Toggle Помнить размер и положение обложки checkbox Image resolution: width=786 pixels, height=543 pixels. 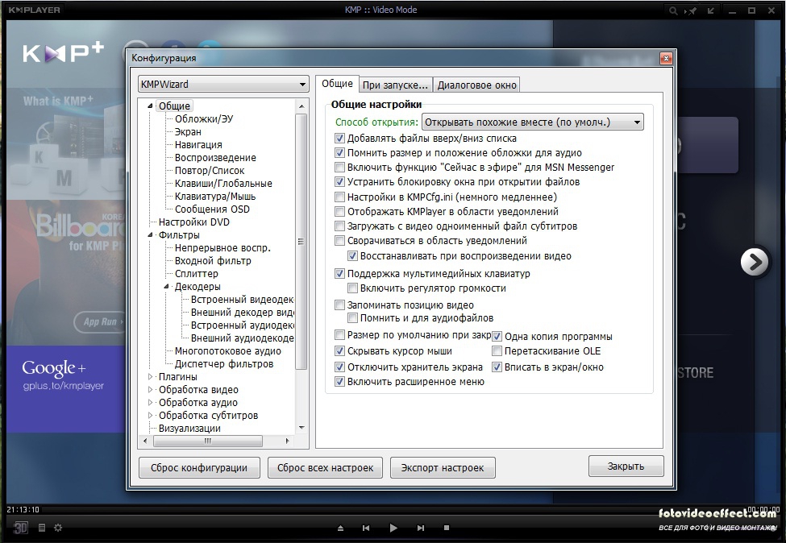click(340, 153)
